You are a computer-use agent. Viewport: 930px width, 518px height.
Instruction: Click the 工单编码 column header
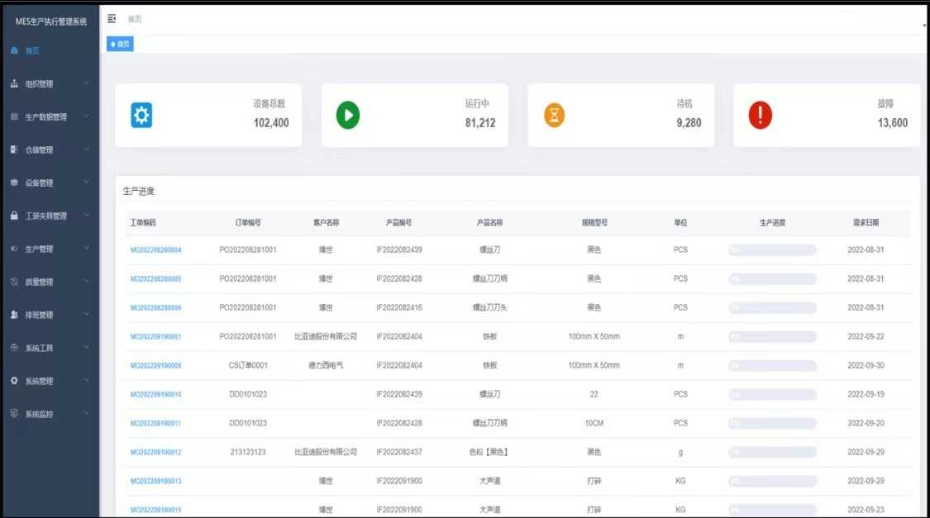(x=143, y=223)
